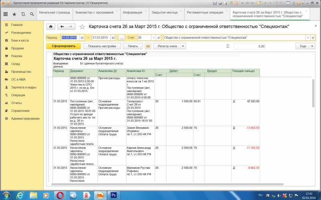This screenshot has width=321, height=200.
Task: Click the Photoshop icon in the taskbar
Action: [x=113, y=195]
